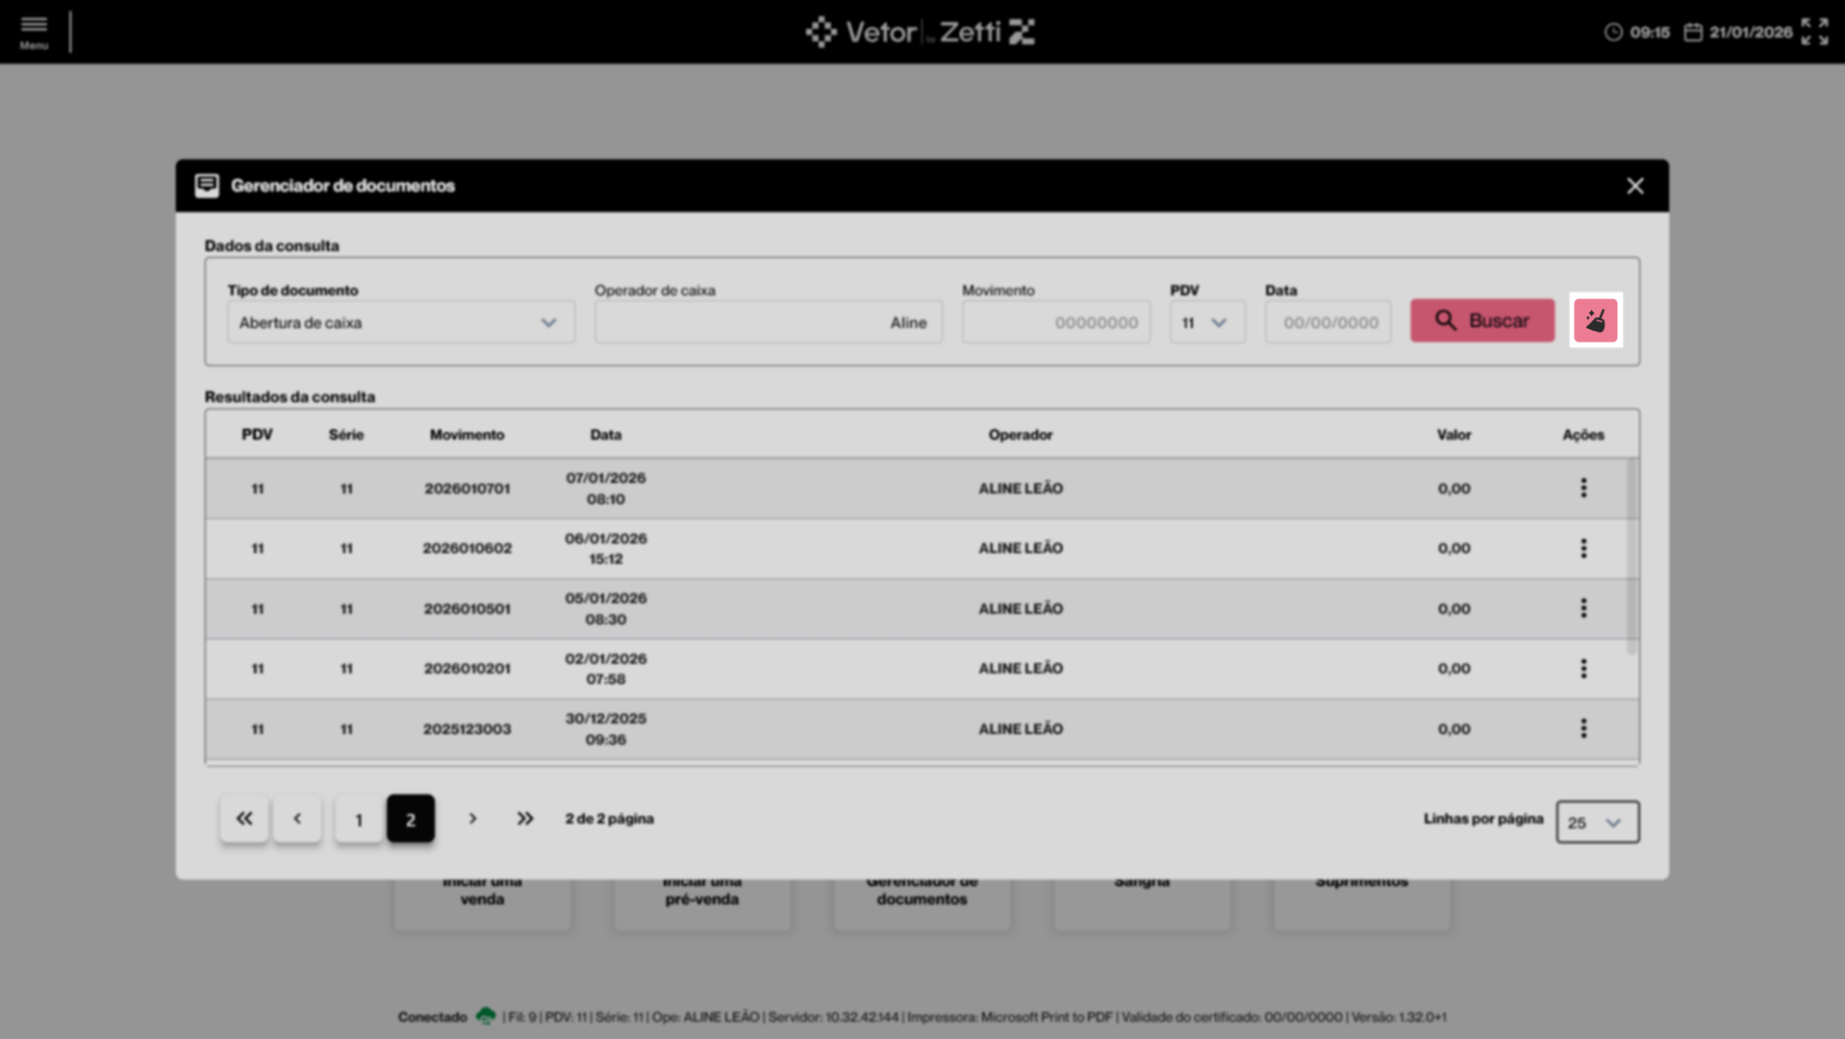Image resolution: width=1845 pixels, height=1039 pixels.
Task: Click the '2 de 2 página' text
Action: [610, 819]
